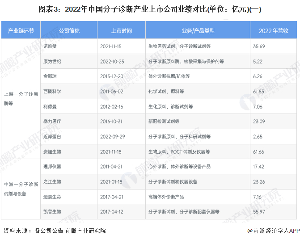Screen dimensions: 300x240
Task: Click revenue value 7.16
Action: click(257, 197)
